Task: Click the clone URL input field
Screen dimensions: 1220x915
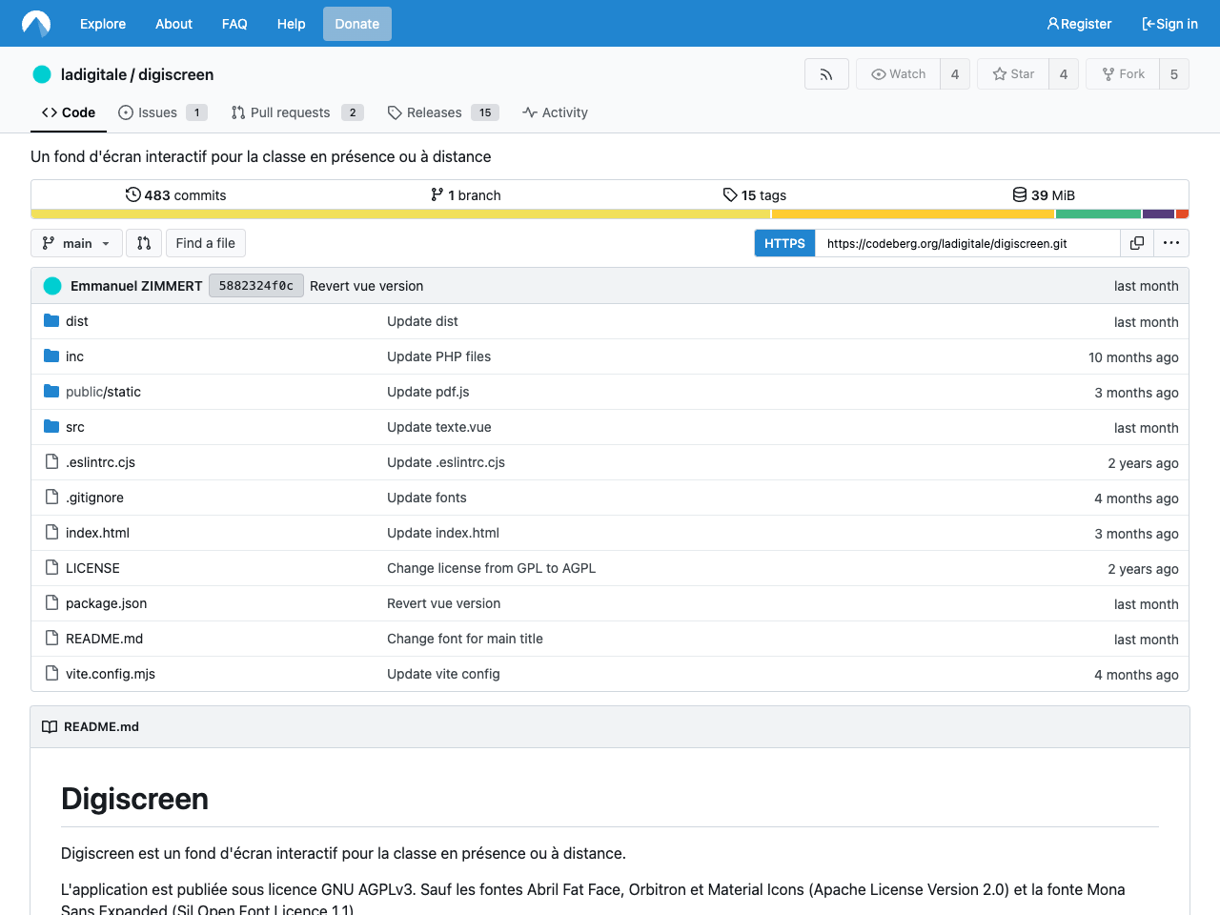Action: click(967, 243)
